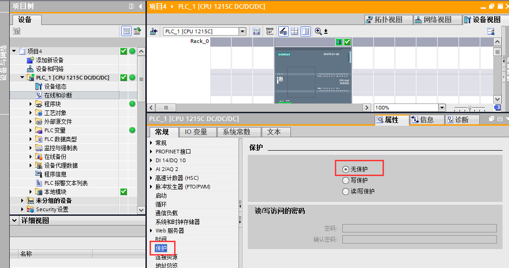Click the 在线和诊断 stethoscope icon
509x268 pixels.
(x=38, y=95)
